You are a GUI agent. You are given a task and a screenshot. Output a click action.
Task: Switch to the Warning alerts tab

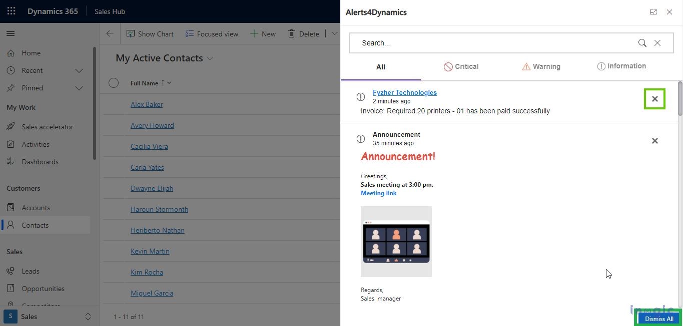point(541,66)
